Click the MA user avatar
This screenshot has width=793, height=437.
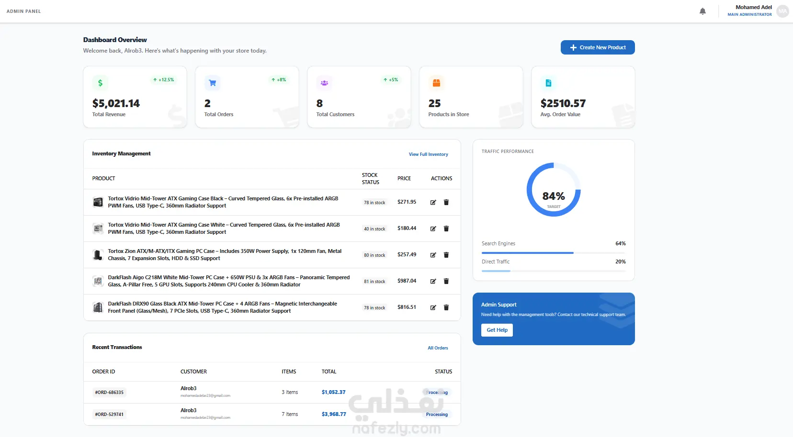pos(782,11)
